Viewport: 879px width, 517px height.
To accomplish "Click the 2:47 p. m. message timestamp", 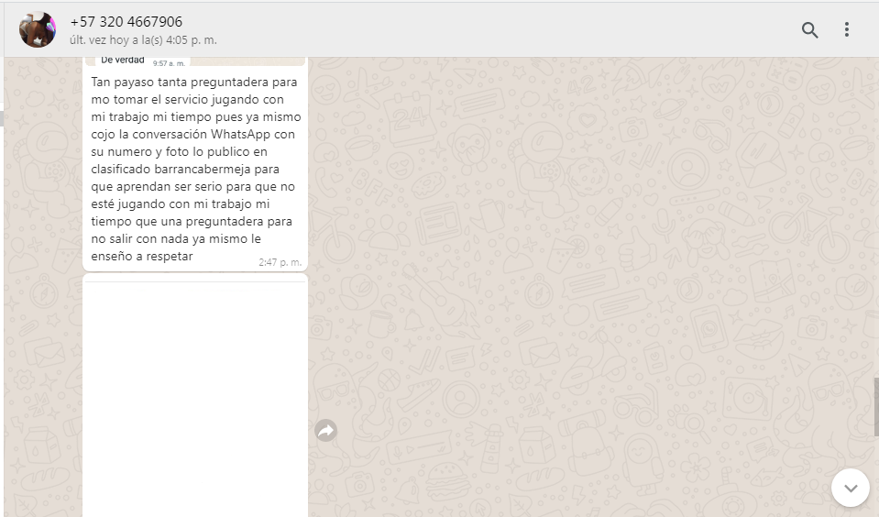I will (280, 262).
